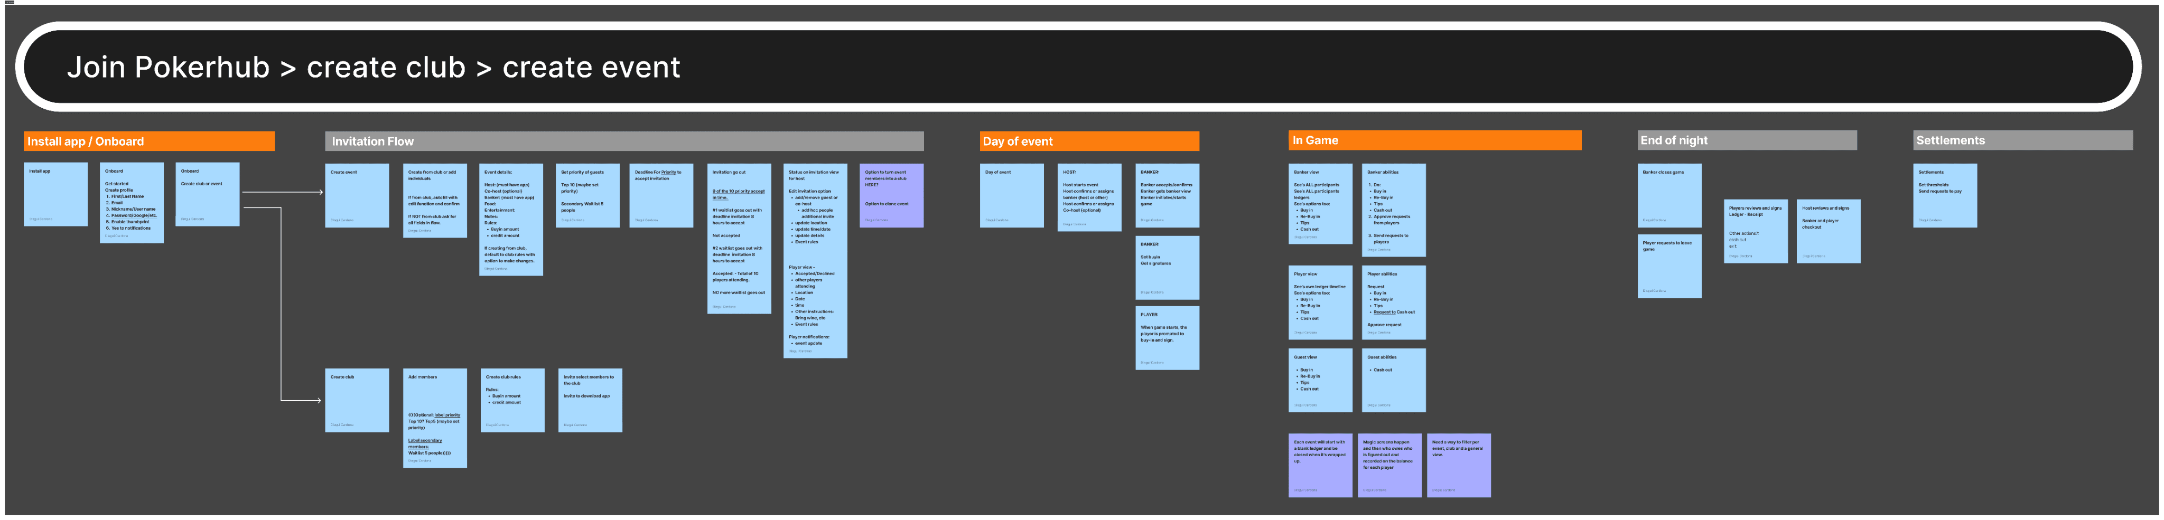Select the 'Install app' sticky note

coord(55,194)
